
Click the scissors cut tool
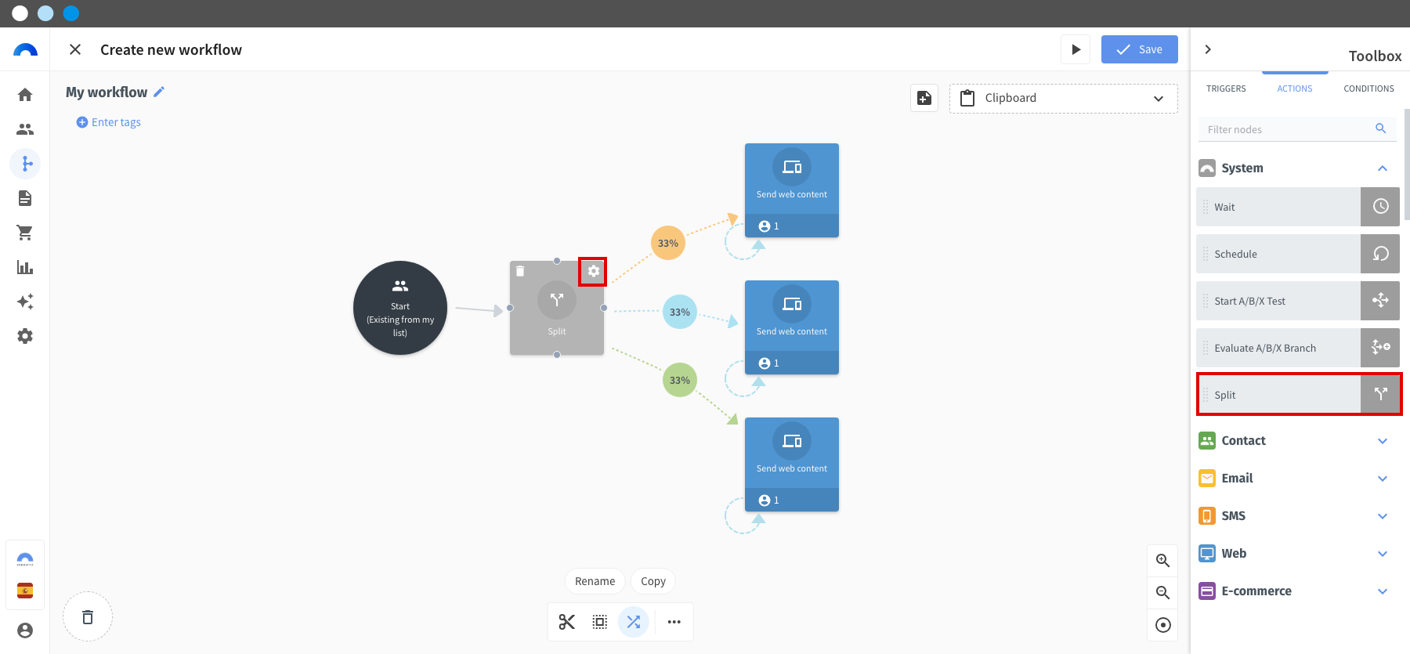pyautogui.click(x=567, y=622)
